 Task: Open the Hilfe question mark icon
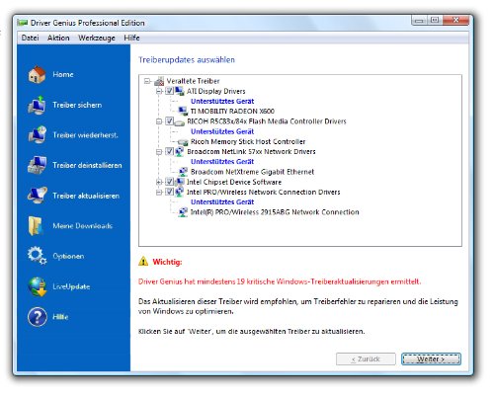[38, 317]
